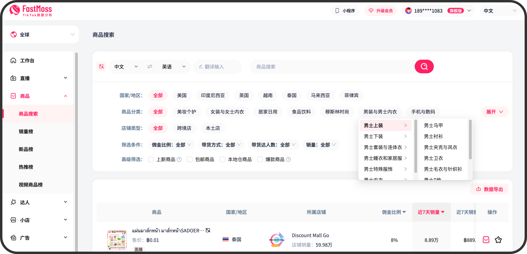Open the top-right 中文 language selector

point(500,11)
